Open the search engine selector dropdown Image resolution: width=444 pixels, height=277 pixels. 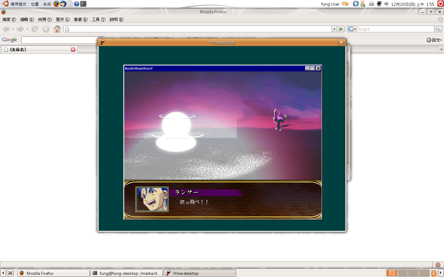click(352, 29)
